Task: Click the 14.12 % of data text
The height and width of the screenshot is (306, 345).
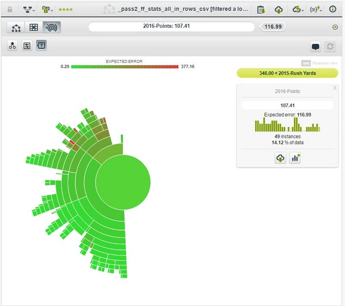Action: (287, 143)
